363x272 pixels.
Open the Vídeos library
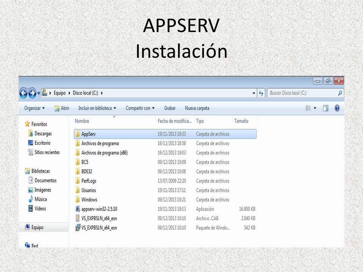tap(40, 209)
